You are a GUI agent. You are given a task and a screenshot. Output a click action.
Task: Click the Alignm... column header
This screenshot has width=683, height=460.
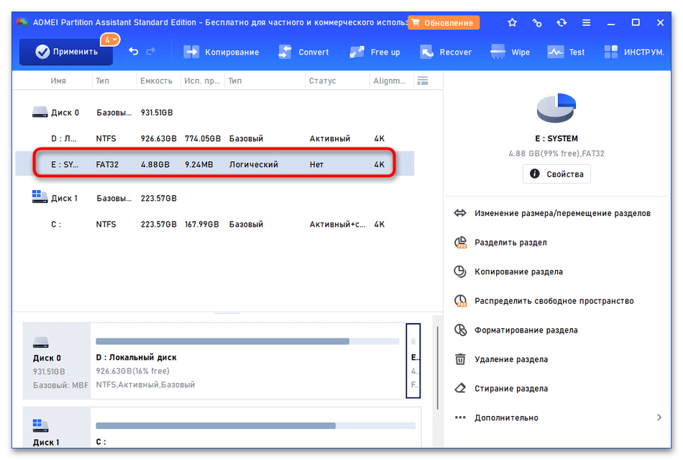(x=389, y=81)
